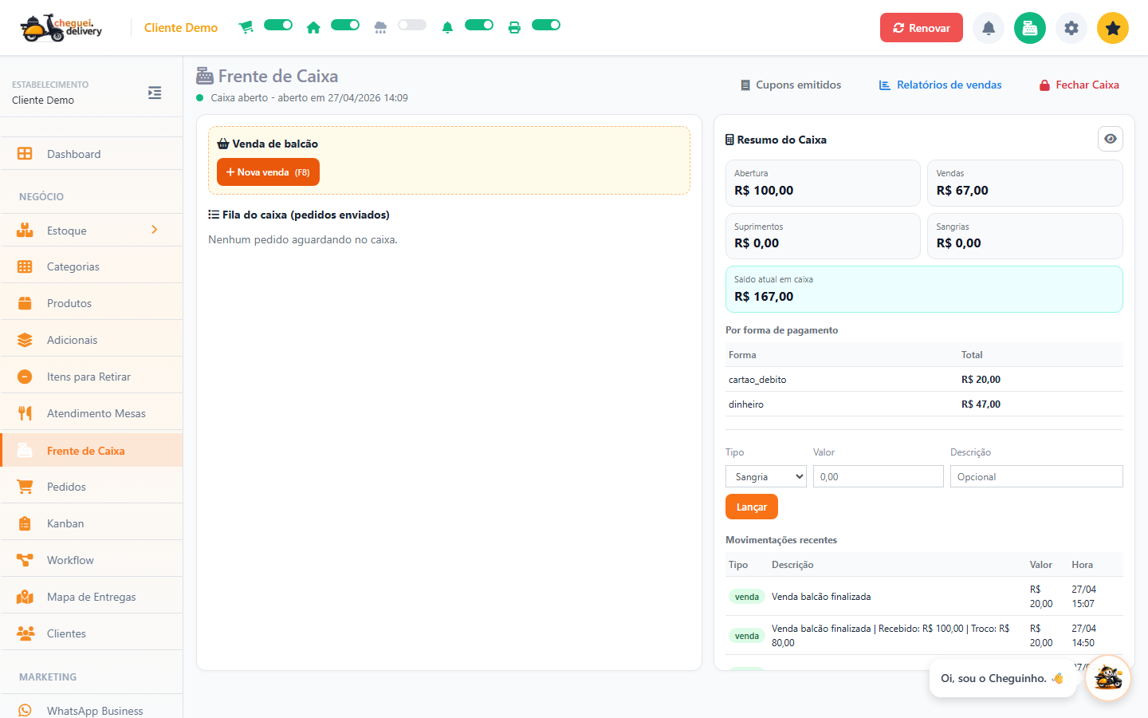1148x718 pixels.
Task: Open the Cheguinho chat assistant avatar
Action: (1108, 678)
